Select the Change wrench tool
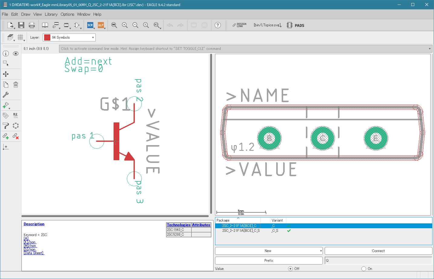The height and width of the screenshot is (279, 434). 6,95
